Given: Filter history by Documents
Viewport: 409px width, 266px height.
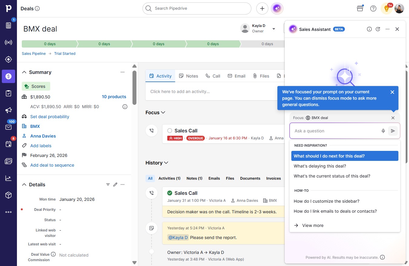Looking at the screenshot, I should (x=250, y=178).
